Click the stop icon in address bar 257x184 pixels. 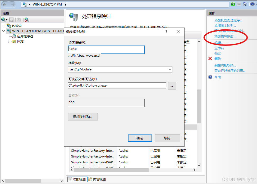coord(239,4)
